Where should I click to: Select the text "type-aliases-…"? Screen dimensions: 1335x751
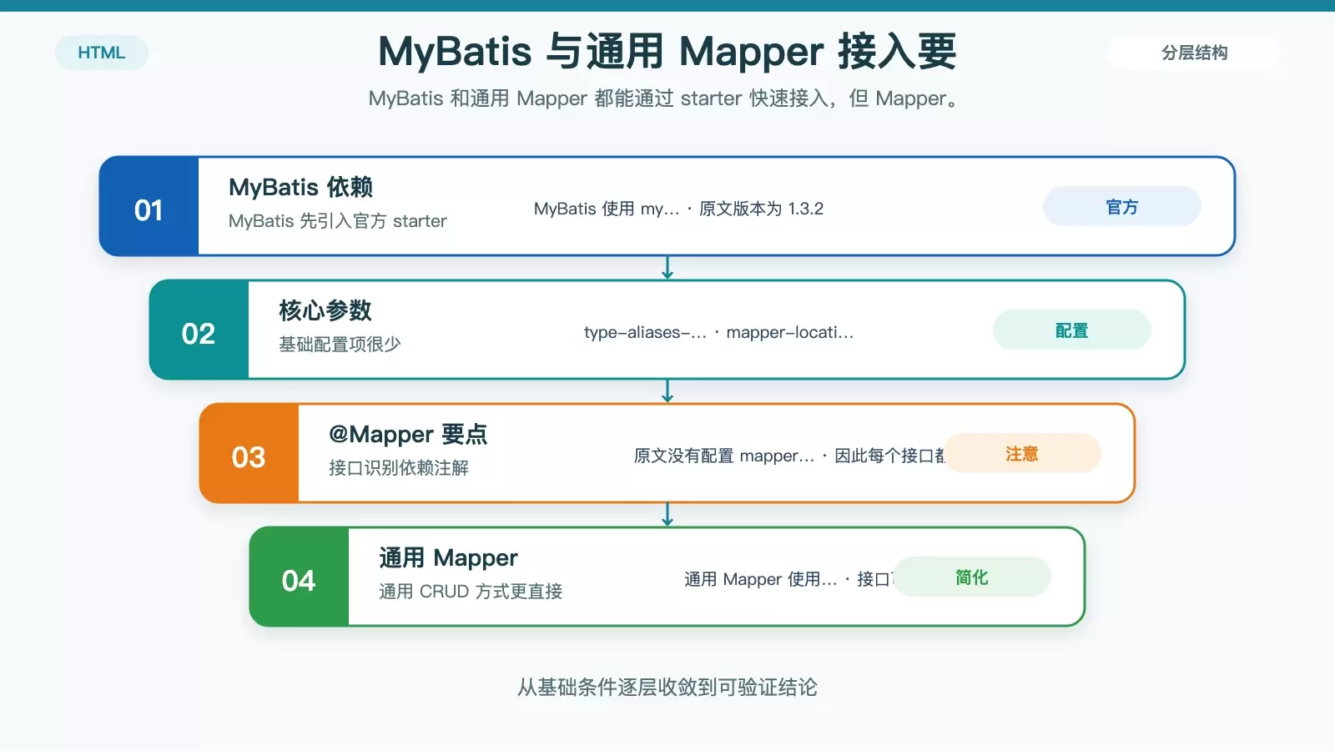point(645,332)
